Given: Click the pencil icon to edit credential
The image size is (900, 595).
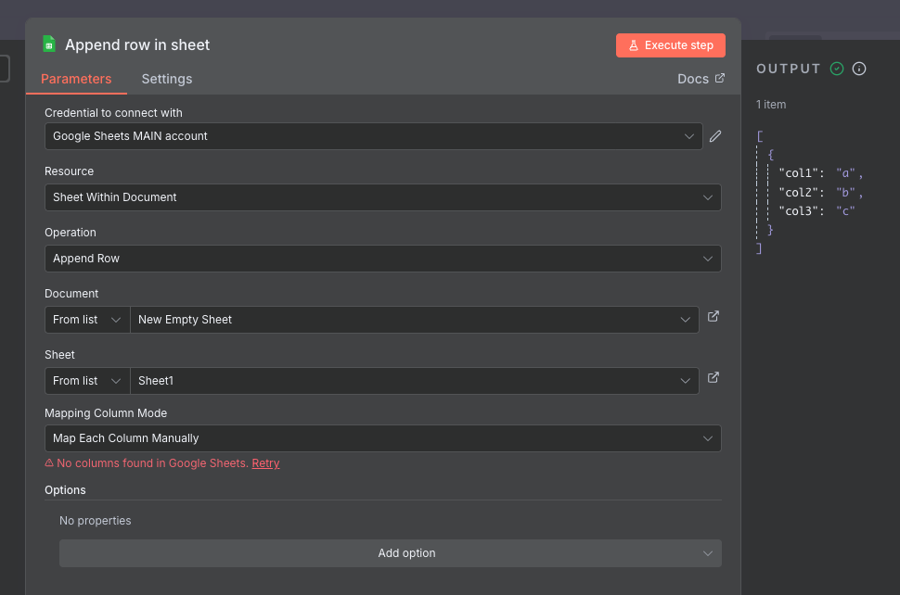Looking at the screenshot, I should [x=714, y=135].
